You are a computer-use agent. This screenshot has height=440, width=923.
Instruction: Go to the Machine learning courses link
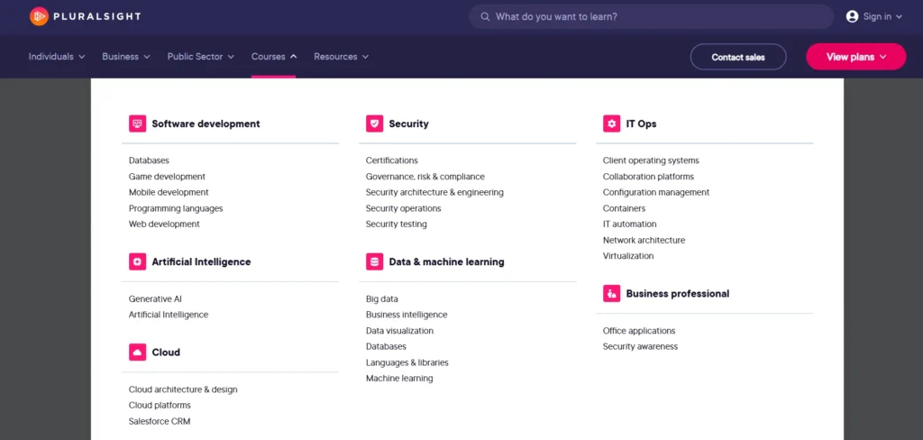(x=399, y=379)
